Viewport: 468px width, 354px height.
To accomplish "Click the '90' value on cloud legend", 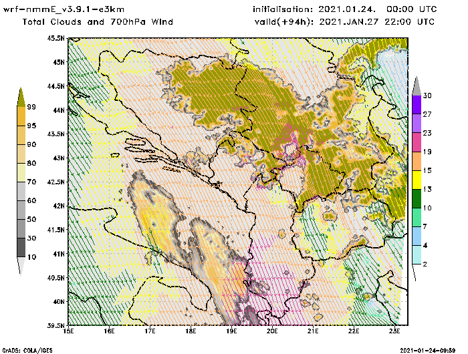I will pos(31,144).
